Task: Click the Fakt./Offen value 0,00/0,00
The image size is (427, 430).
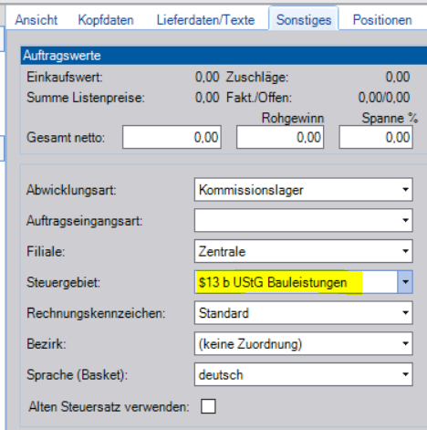Action: tap(384, 98)
